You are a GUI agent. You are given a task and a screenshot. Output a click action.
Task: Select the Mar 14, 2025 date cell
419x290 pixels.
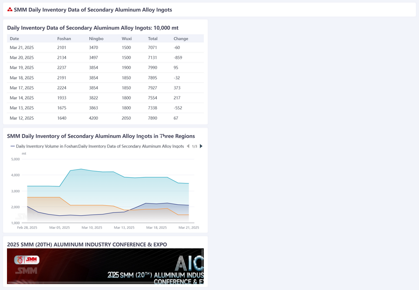22,98
